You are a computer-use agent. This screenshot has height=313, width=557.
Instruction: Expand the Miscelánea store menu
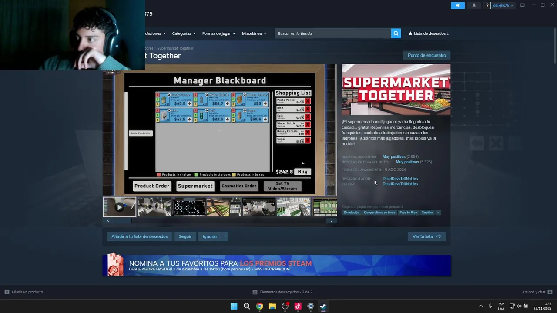point(254,33)
